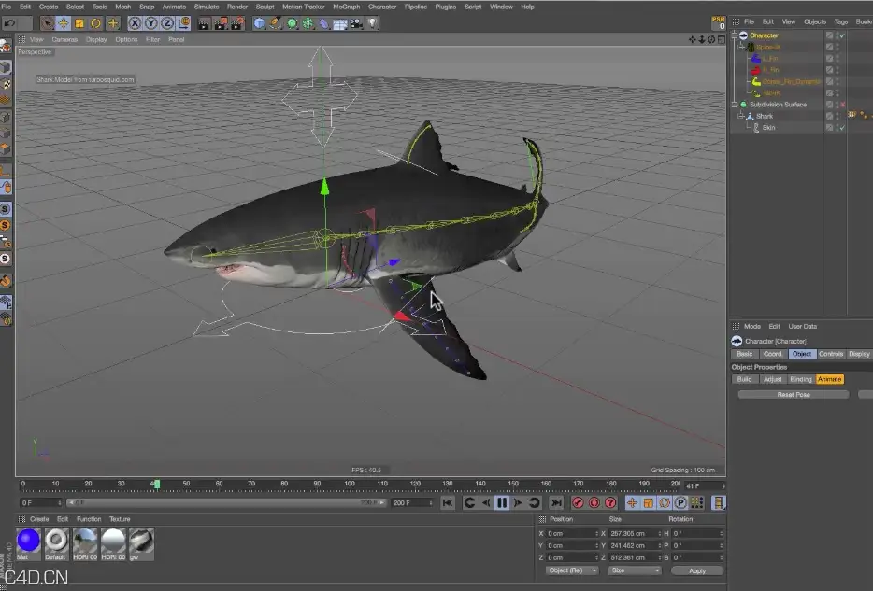Click the Apply button in coordinates

tap(697, 570)
